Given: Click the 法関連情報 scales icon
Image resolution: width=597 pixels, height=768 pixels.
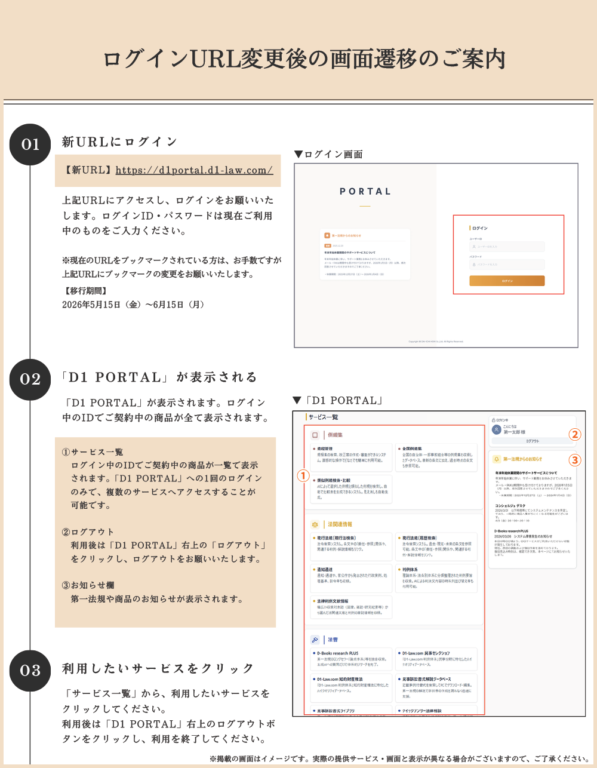Looking at the screenshot, I should point(315,524).
